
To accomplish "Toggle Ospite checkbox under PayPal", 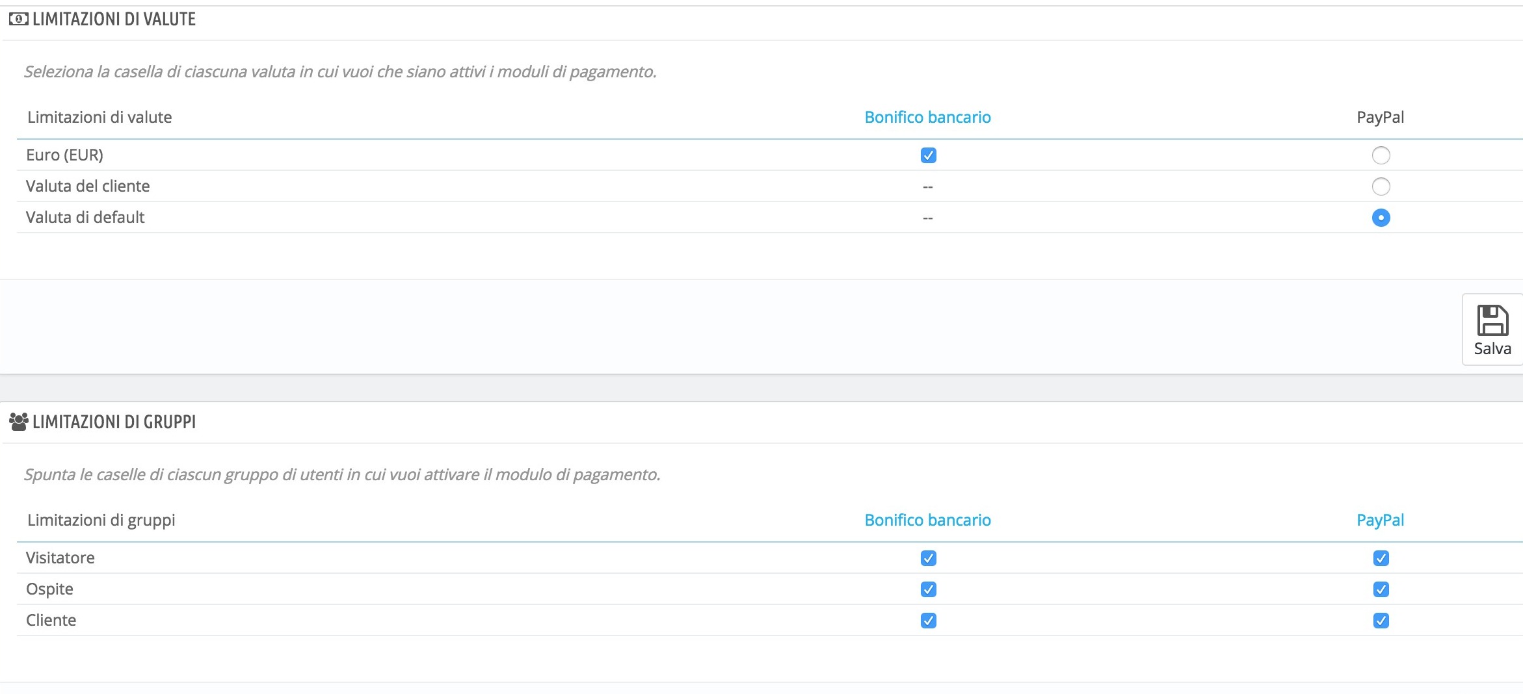I will [x=1381, y=589].
